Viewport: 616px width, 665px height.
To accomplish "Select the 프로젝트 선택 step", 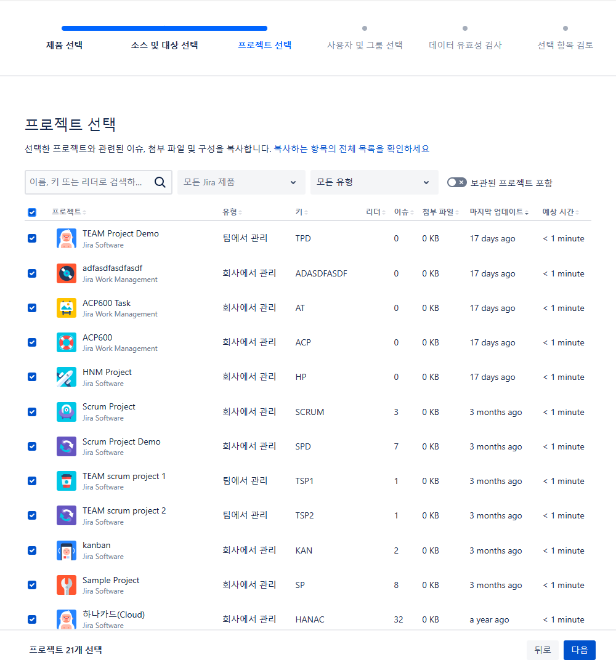I will tap(264, 45).
